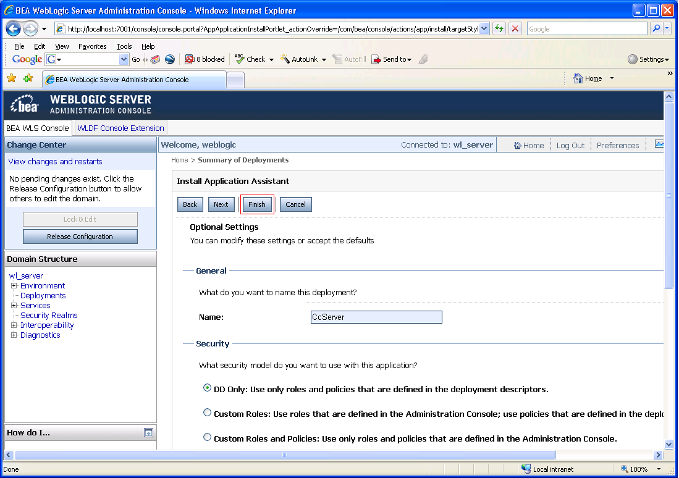679x478 pixels.
Task: Open the Favorites menu
Action: [92, 46]
